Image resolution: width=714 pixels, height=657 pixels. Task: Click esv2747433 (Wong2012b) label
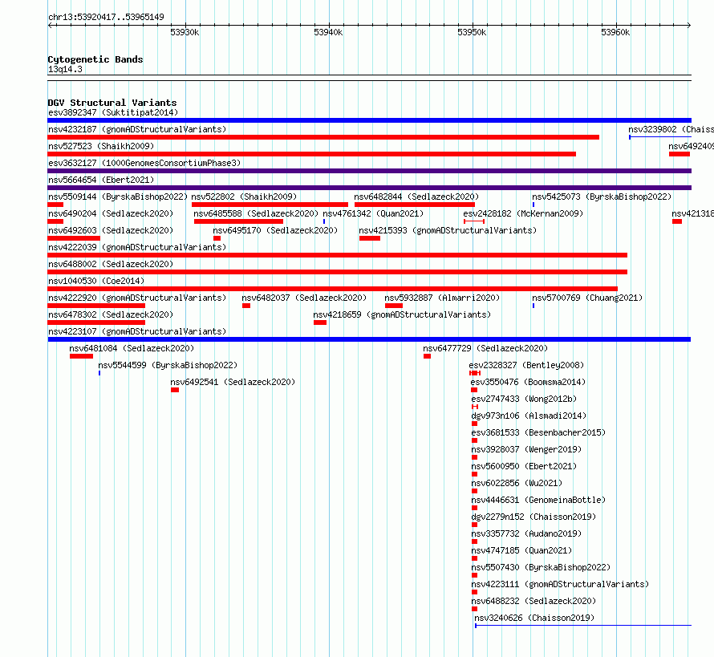click(x=524, y=399)
